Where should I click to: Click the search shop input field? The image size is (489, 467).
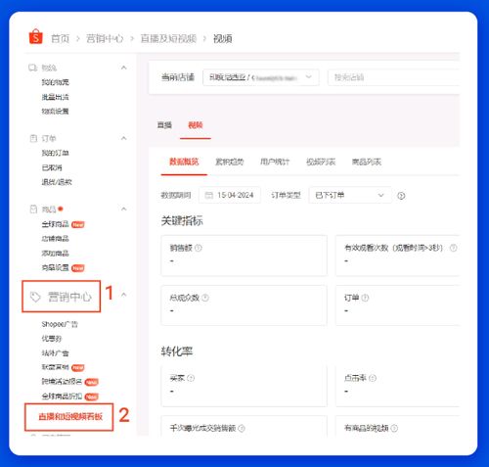click(394, 77)
